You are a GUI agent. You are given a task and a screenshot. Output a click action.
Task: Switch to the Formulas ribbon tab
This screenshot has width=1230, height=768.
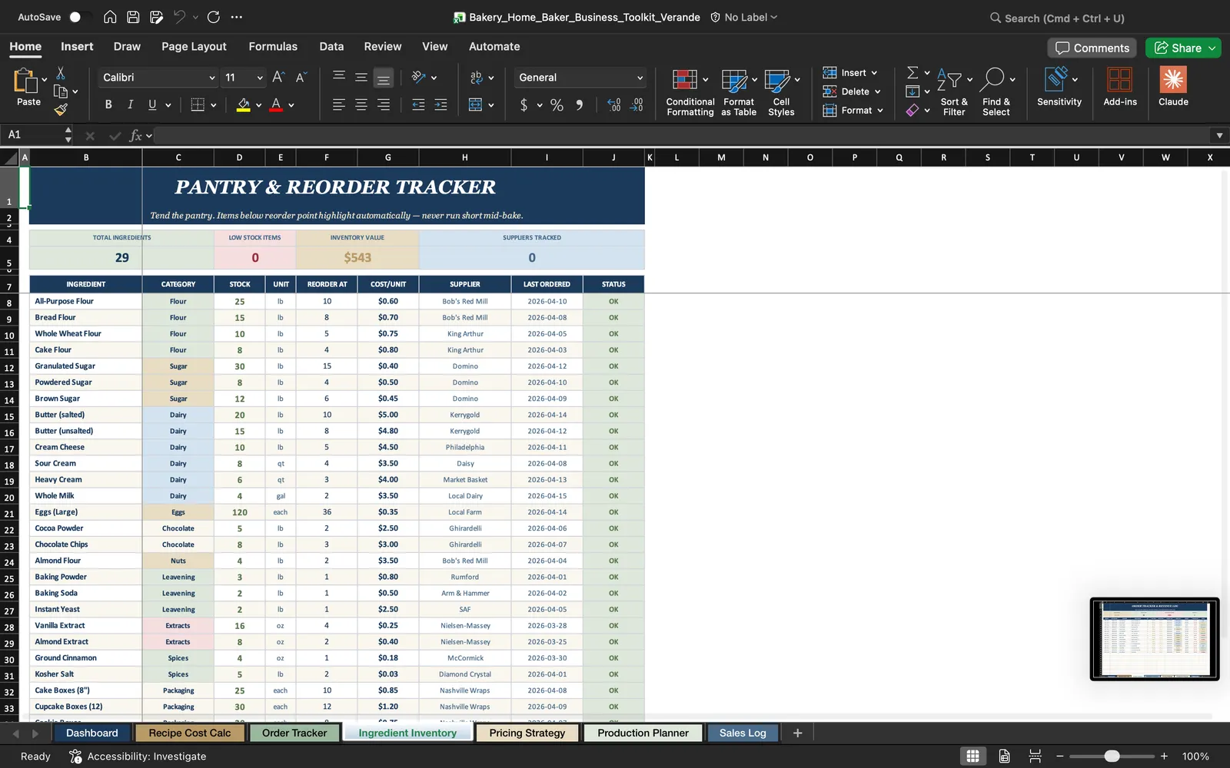pyautogui.click(x=273, y=46)
